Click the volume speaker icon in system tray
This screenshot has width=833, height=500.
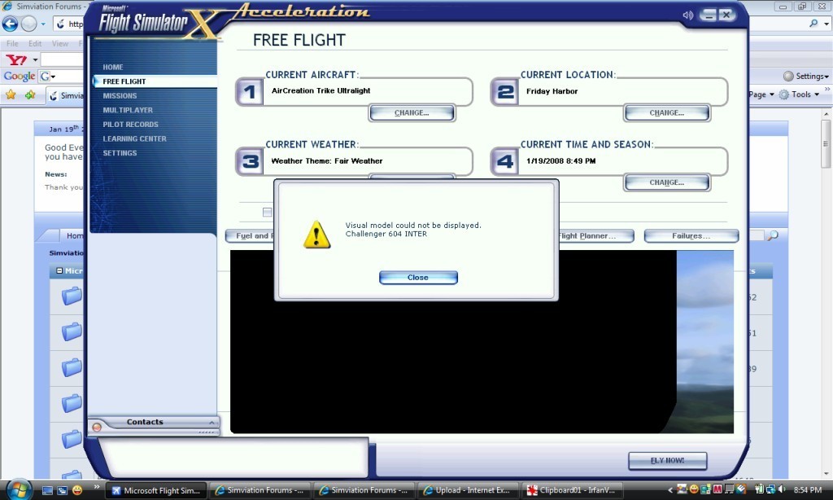[x=782, y=489]
